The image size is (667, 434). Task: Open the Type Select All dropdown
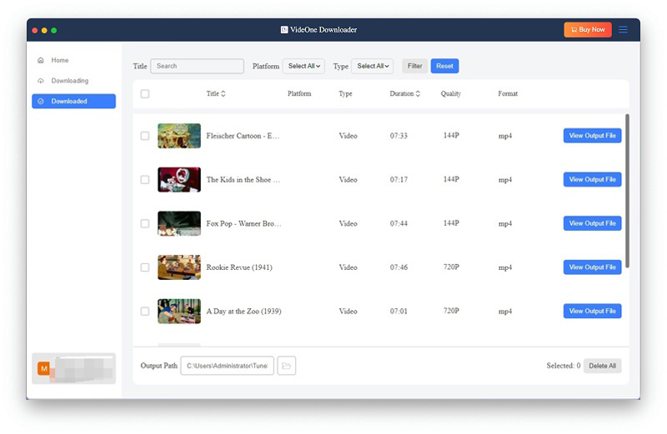tap(372, 66)
